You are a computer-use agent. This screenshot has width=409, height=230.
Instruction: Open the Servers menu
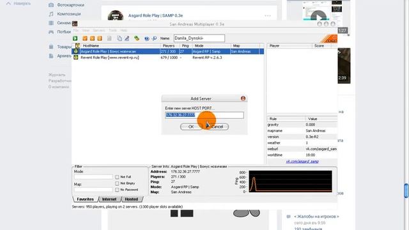[99, 30]
